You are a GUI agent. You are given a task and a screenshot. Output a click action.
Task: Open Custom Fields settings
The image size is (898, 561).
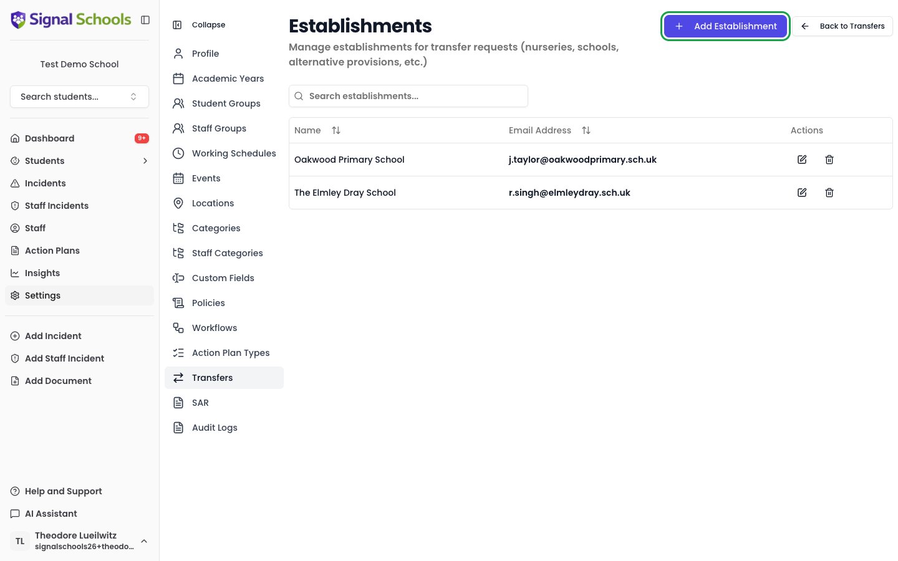(x=224, y=278)
